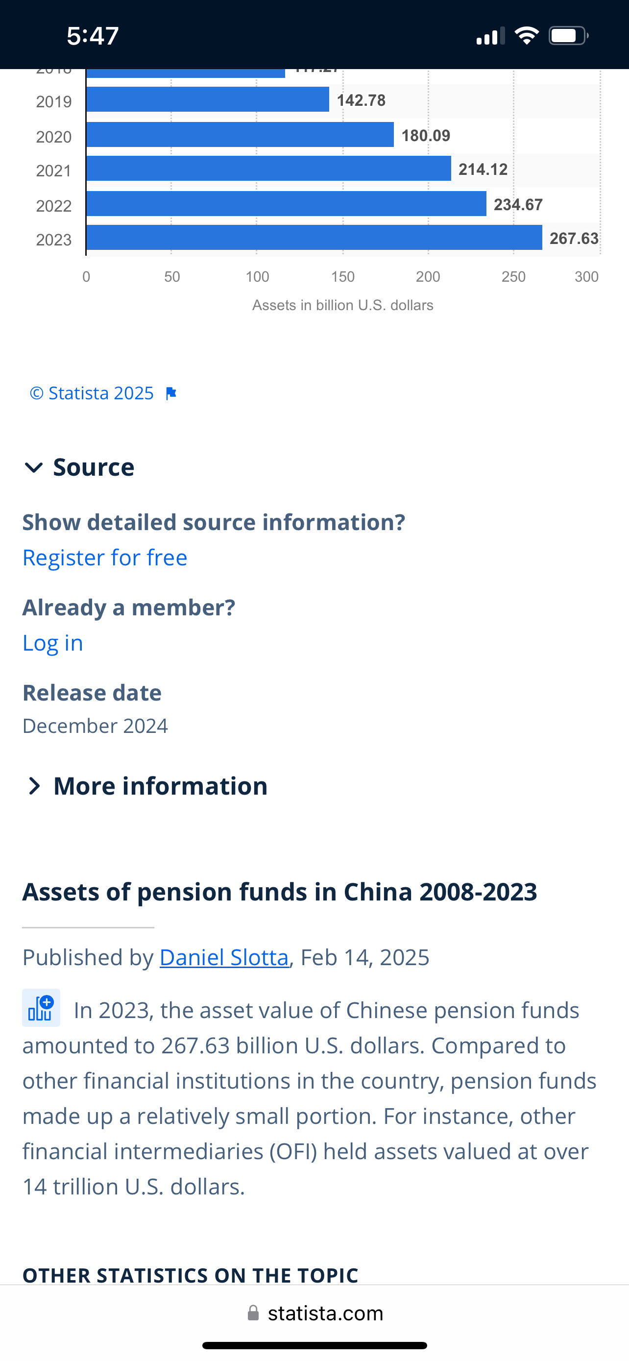The image size is (629, 1361).
Task: Tap the home indicator bar at bottom
Action: click(315, 1345)
